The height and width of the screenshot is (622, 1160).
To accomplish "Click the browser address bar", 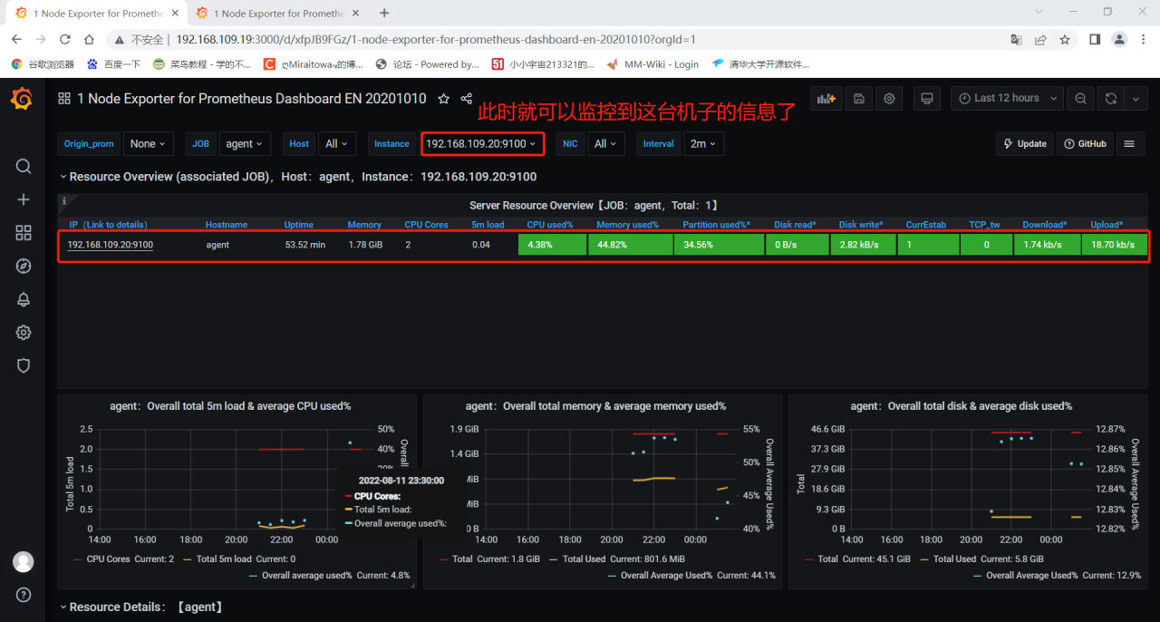I will (x=544, y=40).
